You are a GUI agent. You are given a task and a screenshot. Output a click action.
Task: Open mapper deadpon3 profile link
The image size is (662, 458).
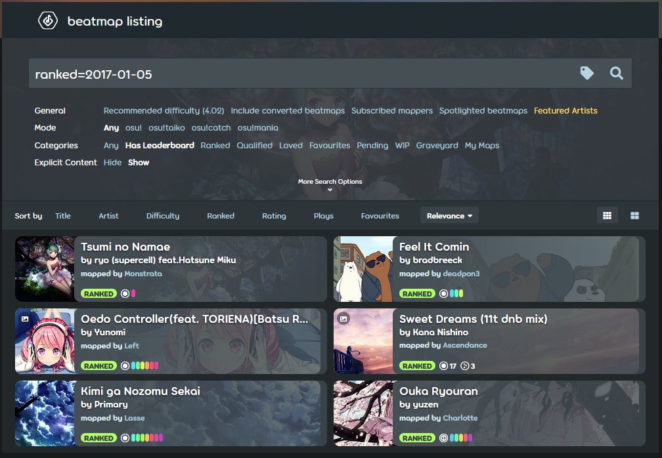(x=461, y=273)
